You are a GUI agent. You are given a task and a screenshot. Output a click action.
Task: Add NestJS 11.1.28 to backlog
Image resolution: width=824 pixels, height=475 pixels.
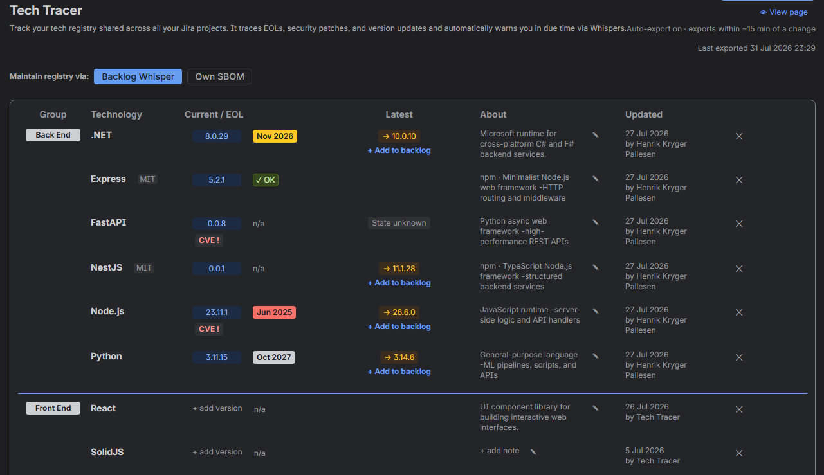pos(399,283)
